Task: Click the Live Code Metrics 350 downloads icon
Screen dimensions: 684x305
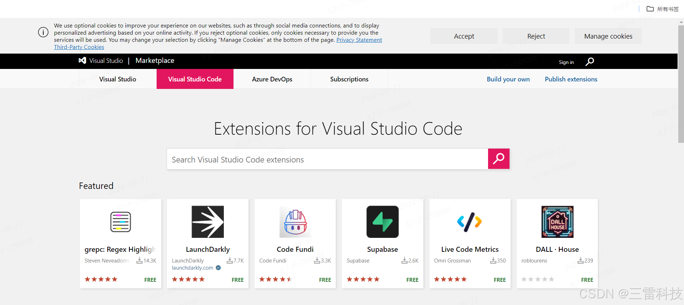Action: (x=493, y=260)
